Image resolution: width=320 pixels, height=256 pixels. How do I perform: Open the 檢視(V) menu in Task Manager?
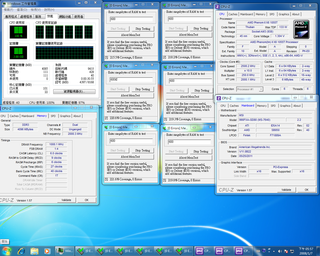point(36,9)
